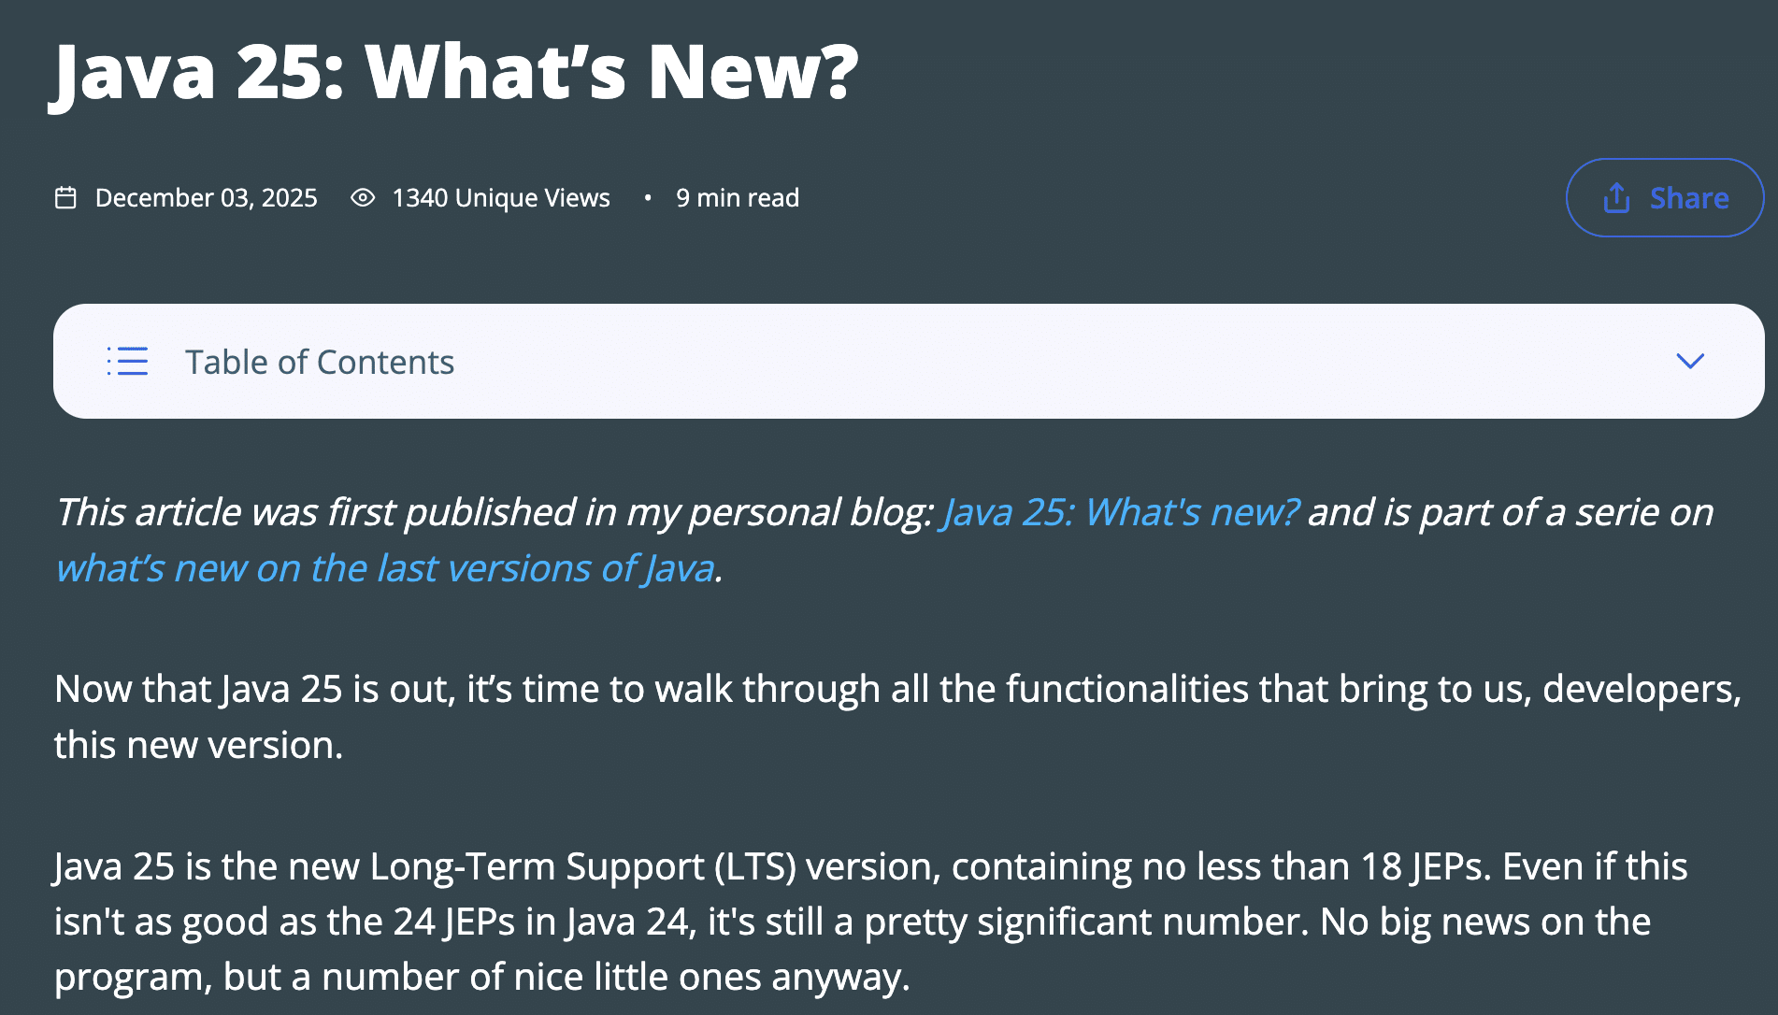1778x1015 pixels.
Task: Open the Table of Contents label
Action: (320, 362)
